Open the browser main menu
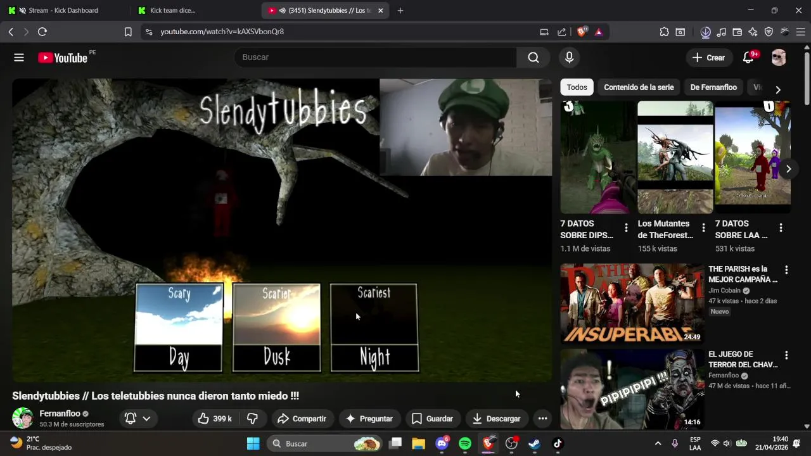Screen dimensions: 811x456 800,32
